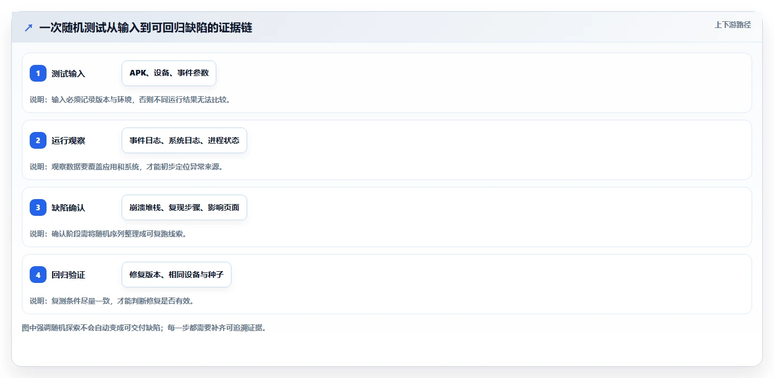Click the blue step 2 badge
The width and height of the screenshot is (774, 378).
(38, 140)
